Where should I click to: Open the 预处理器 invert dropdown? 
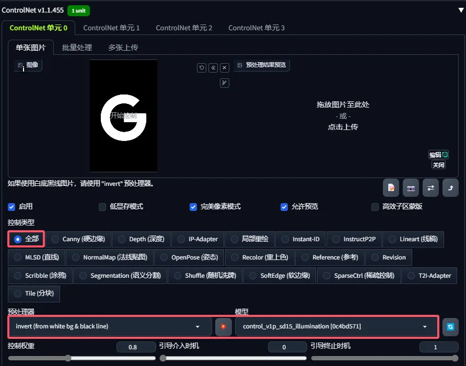pyautogui.click(x=110, y=327)
